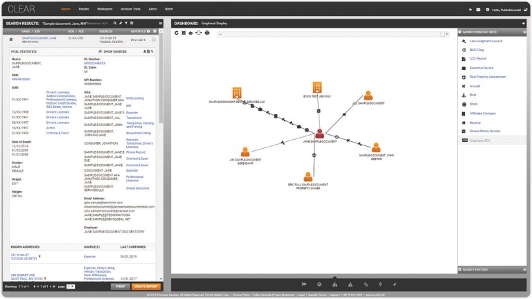The width and height of the screenshot is (532, 299).
Task: Toggle the Show Sources checkbox
Action: pyautogui.click(x=100, y=51)
